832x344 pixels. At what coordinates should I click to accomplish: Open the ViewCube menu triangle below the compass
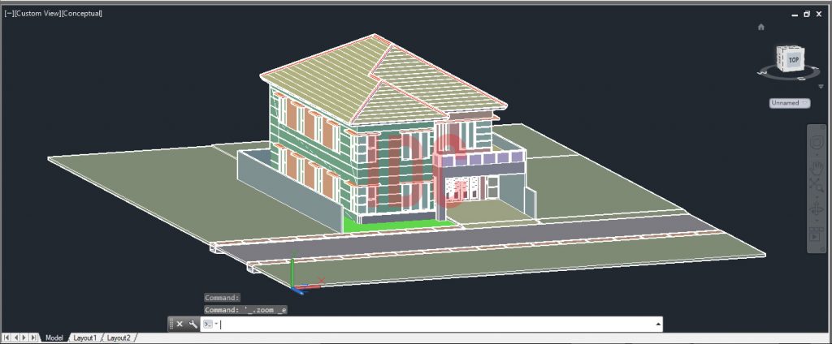point(821,86)
